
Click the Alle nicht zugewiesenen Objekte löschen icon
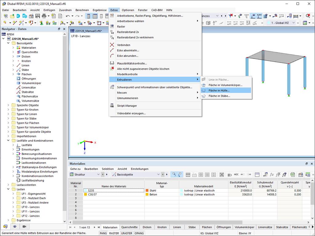[x=112, y=69]
